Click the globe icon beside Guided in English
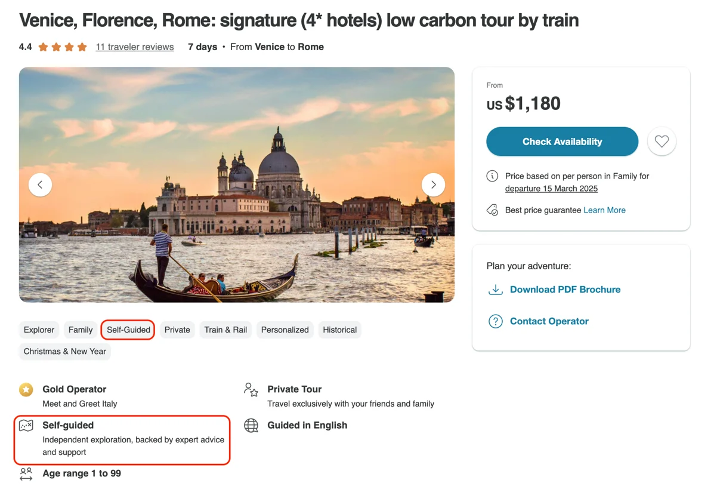The image size is (717, 486). (251, 425)
